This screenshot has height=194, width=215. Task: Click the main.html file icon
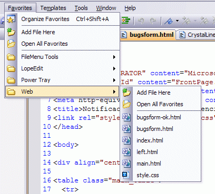[x=126, y=164]
